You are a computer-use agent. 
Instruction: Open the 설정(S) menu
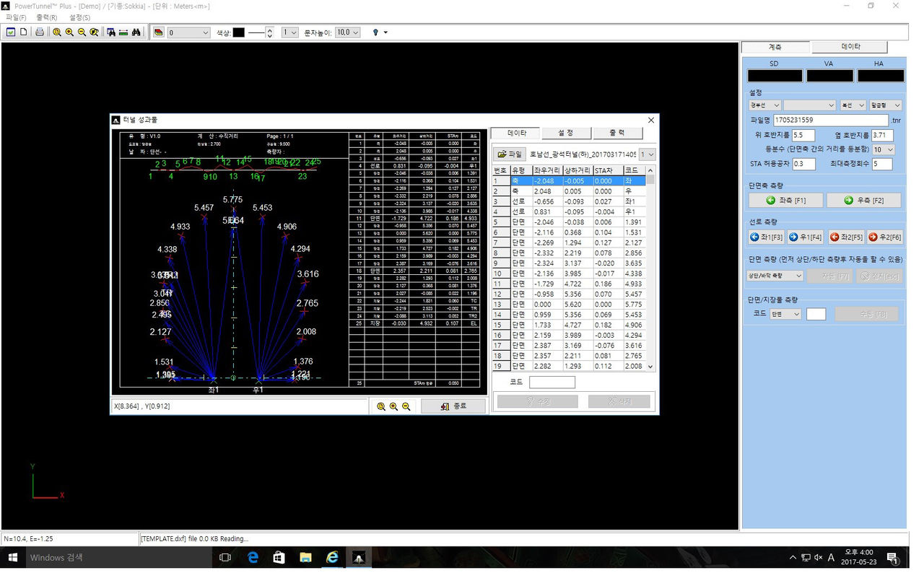pyautogui.click(x=80, y=17)
